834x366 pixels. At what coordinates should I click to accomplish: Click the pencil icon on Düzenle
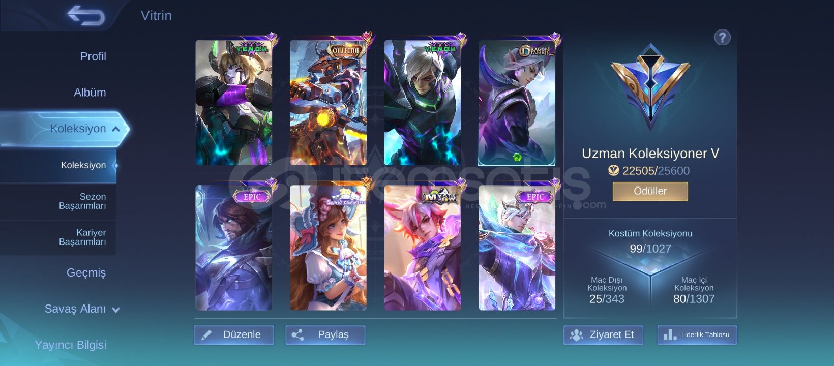tap(206, 335)
